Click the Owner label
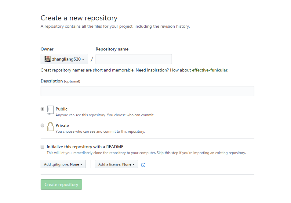 [x=47, y=49]
